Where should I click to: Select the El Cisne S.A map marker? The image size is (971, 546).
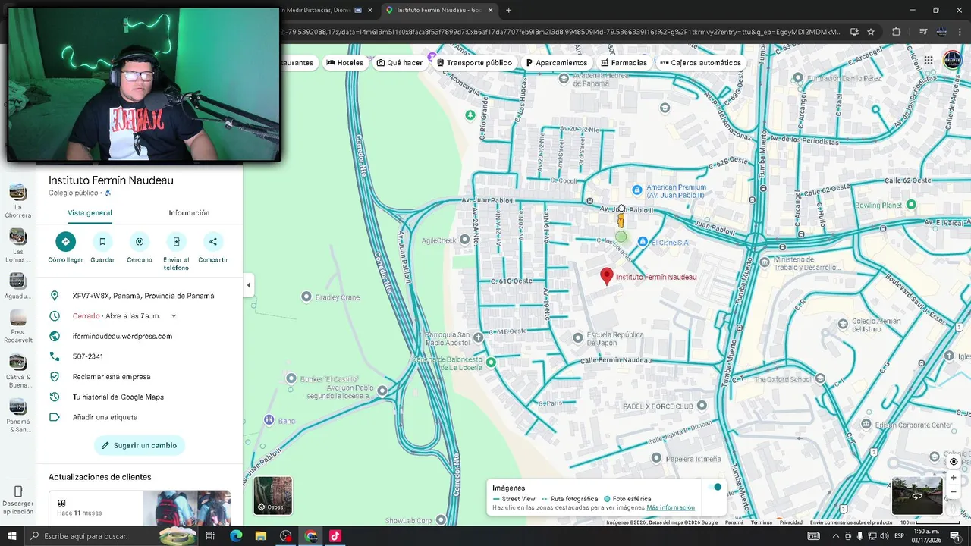[x=643, y=242]
